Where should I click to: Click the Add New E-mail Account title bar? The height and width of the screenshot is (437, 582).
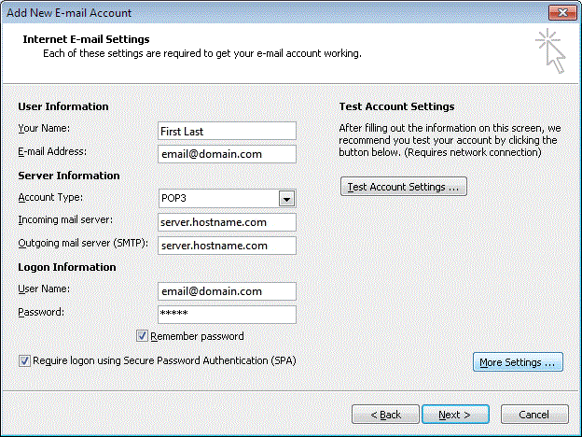click(x=233, y=12)
